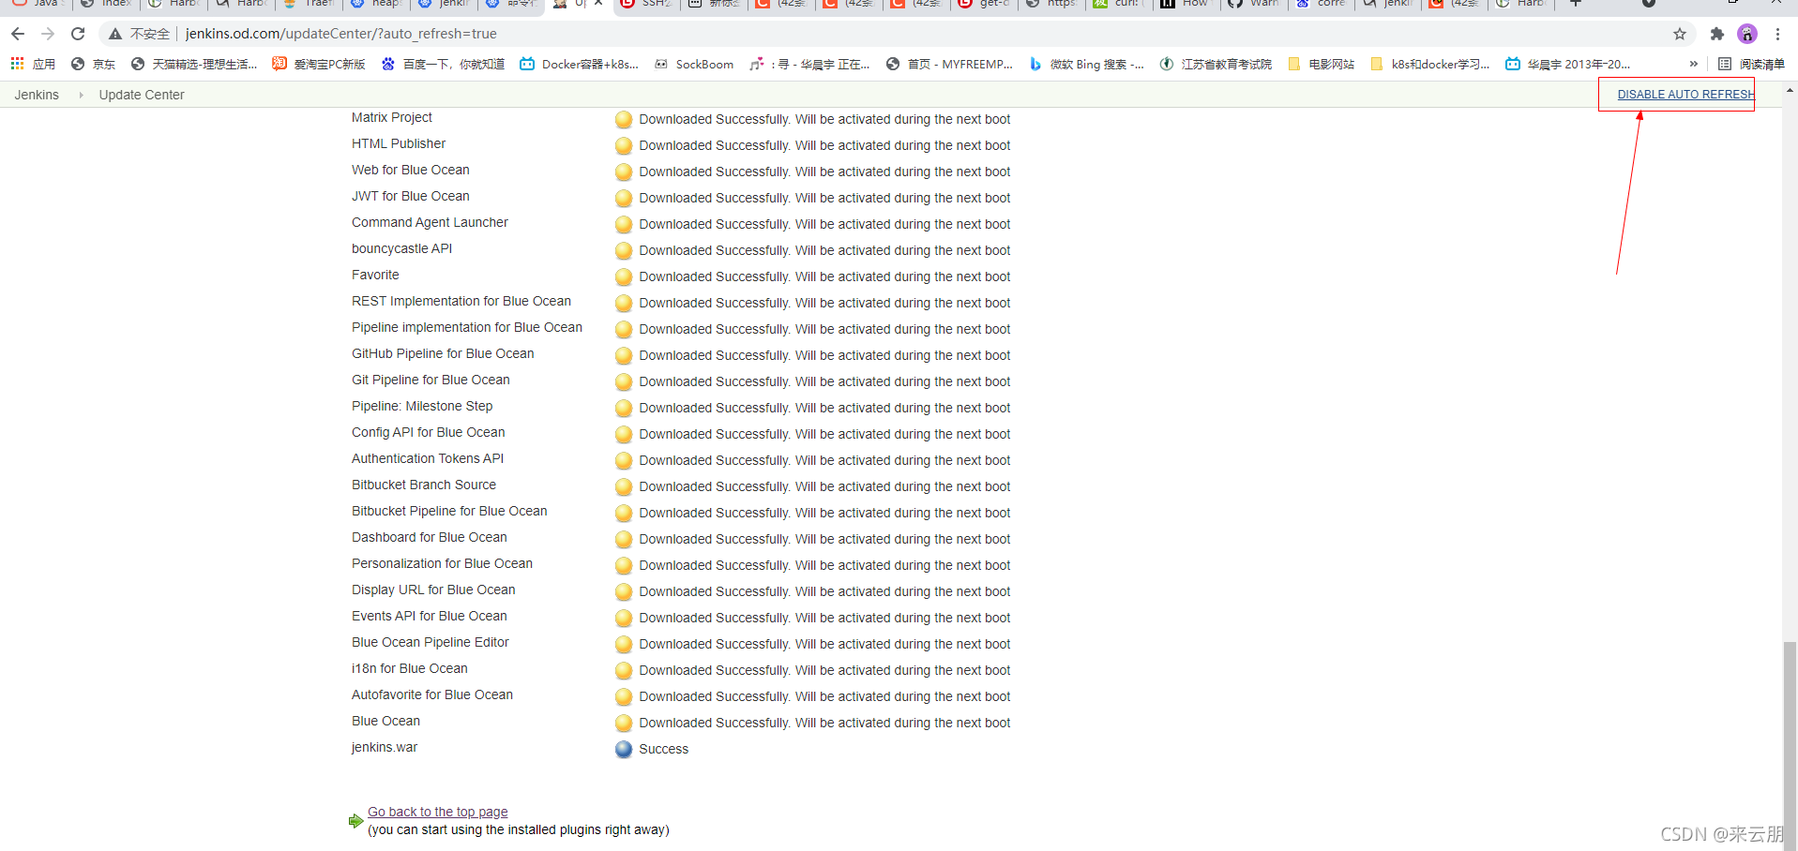The image size is (1798, 851).
Task: Open the Chrome three-dot menu
Action: (x=1777, y=34)
